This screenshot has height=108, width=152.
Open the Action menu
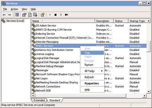tap(14, 9)
